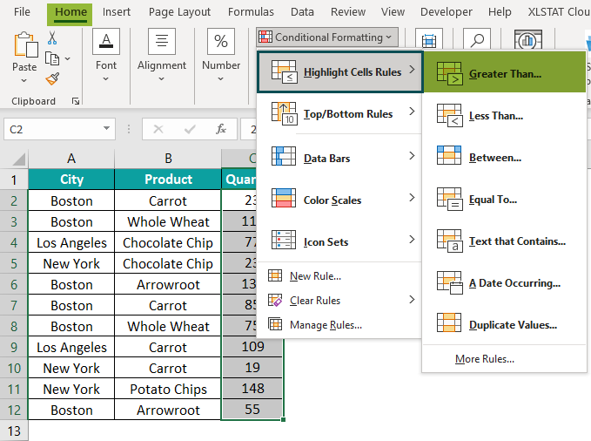Select column A header
The image size is (591, 441).
pos(71,159)
